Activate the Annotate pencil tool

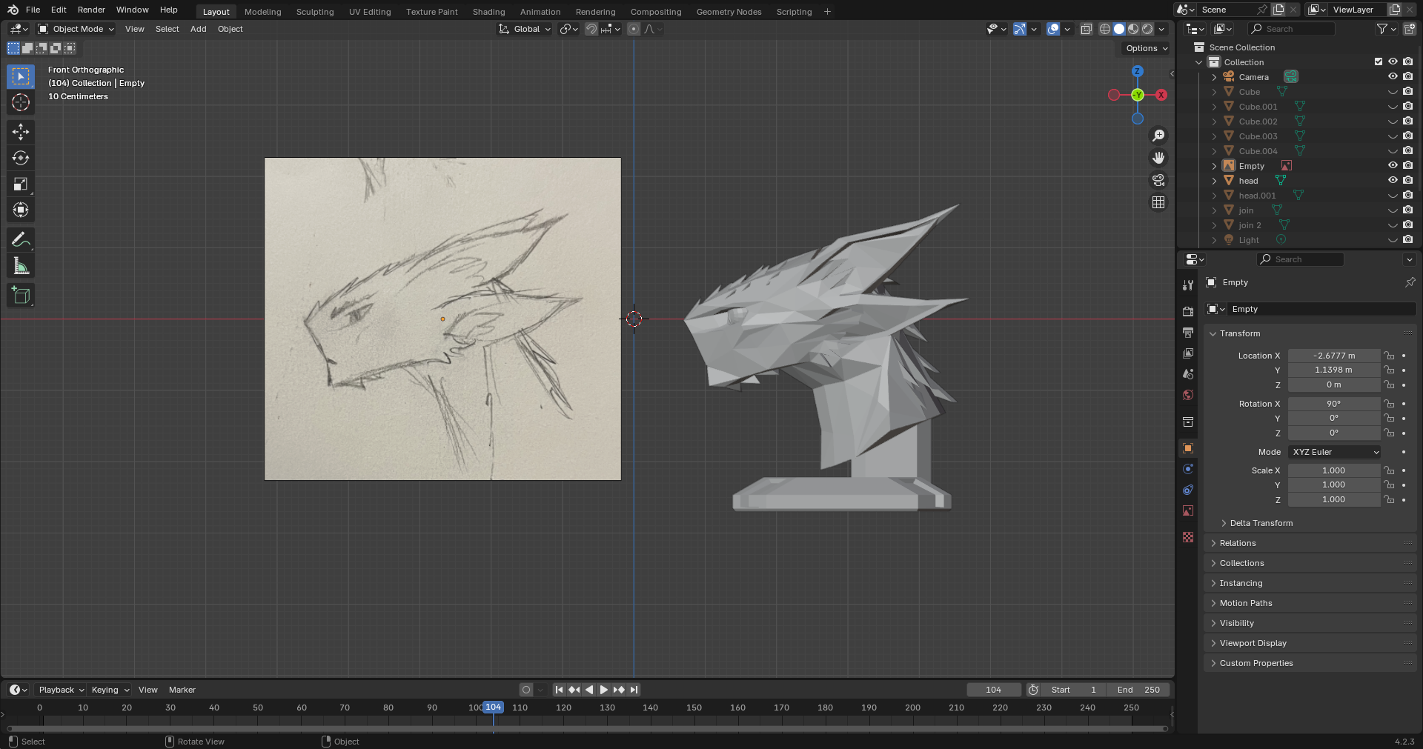21,240
